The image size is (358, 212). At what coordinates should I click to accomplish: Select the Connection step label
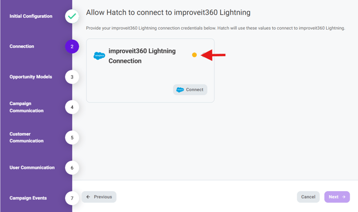point(22,46)
